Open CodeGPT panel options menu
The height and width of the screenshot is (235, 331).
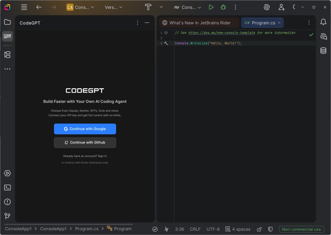click(137, 22)
